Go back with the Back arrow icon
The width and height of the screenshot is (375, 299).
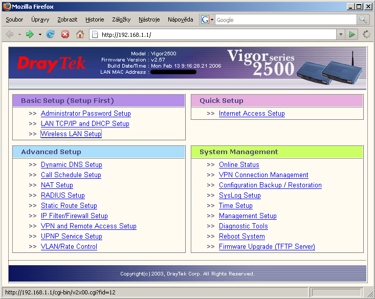[x=10, y=34]
